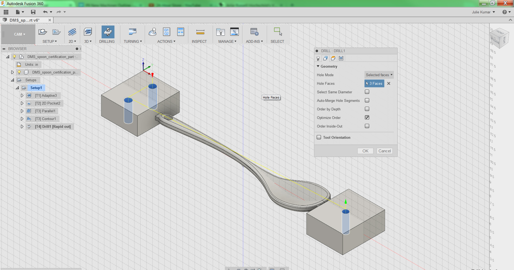
Task: Select the Drilling operation icon
Action: (x=108, y=32)
